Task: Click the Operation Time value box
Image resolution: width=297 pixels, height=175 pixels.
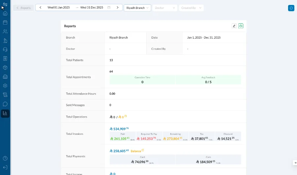Action: pyautogui.click(x=142, y=80)
